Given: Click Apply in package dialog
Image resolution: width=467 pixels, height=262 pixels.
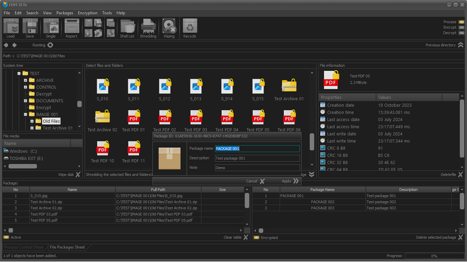Looking at the screenshot, I should coord(290,181).
